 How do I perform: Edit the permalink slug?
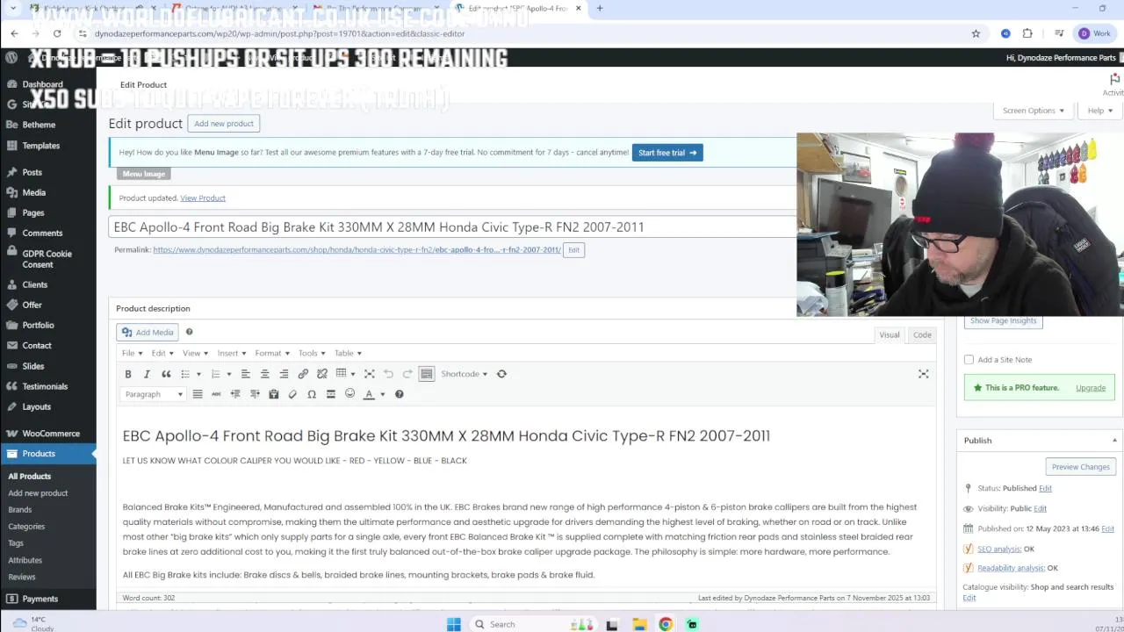[x=573, y=250]
